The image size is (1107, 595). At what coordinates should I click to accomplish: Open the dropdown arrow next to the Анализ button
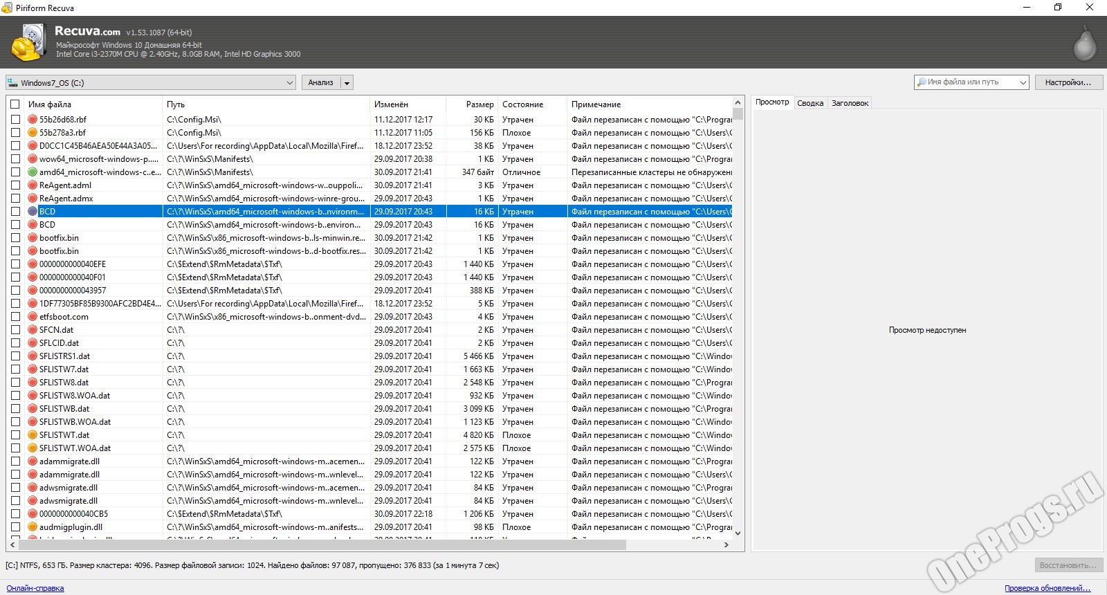click(x=347, y=82)
